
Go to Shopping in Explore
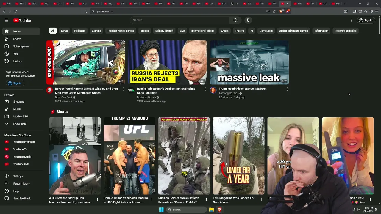tap(21, 102)
